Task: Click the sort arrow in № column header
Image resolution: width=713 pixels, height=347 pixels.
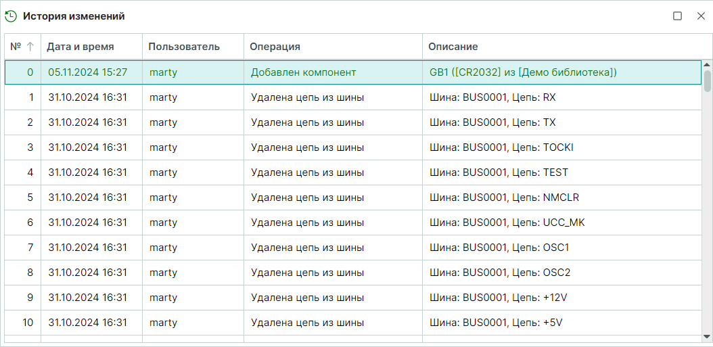Action: (30, 47)
